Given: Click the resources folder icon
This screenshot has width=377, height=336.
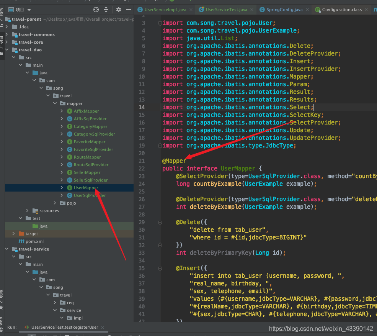Looking at the screenshot, I should pos(35,211).
